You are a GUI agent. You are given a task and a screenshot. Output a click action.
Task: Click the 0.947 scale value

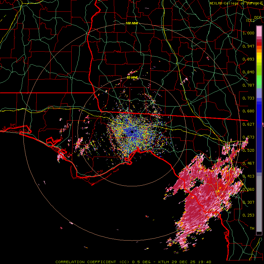point(248,46)
